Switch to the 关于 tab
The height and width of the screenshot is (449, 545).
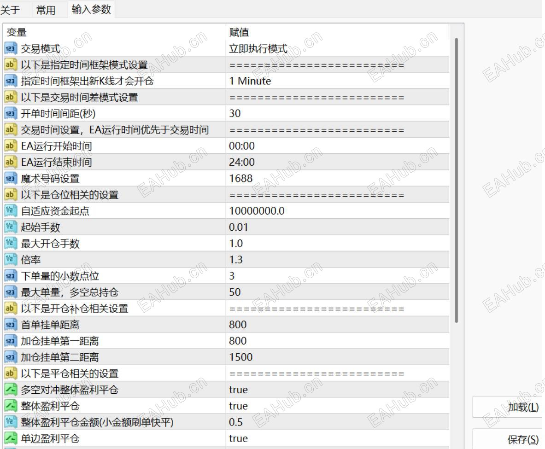10,10
